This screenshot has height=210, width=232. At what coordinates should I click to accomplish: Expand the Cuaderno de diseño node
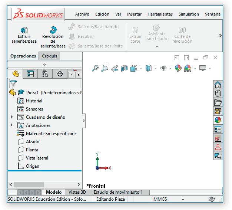point(12,117)
